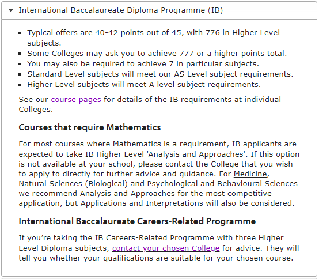Screen dimensions: 319x279
Task: Click paragraph starting If you're taking the IB
Action: pyautogui.click(x=159, y=248)
